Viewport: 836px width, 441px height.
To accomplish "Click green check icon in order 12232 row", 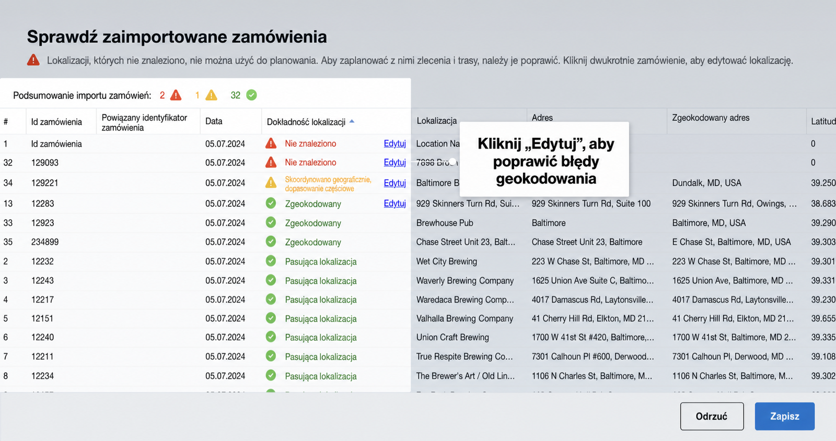I will [271, 261].
